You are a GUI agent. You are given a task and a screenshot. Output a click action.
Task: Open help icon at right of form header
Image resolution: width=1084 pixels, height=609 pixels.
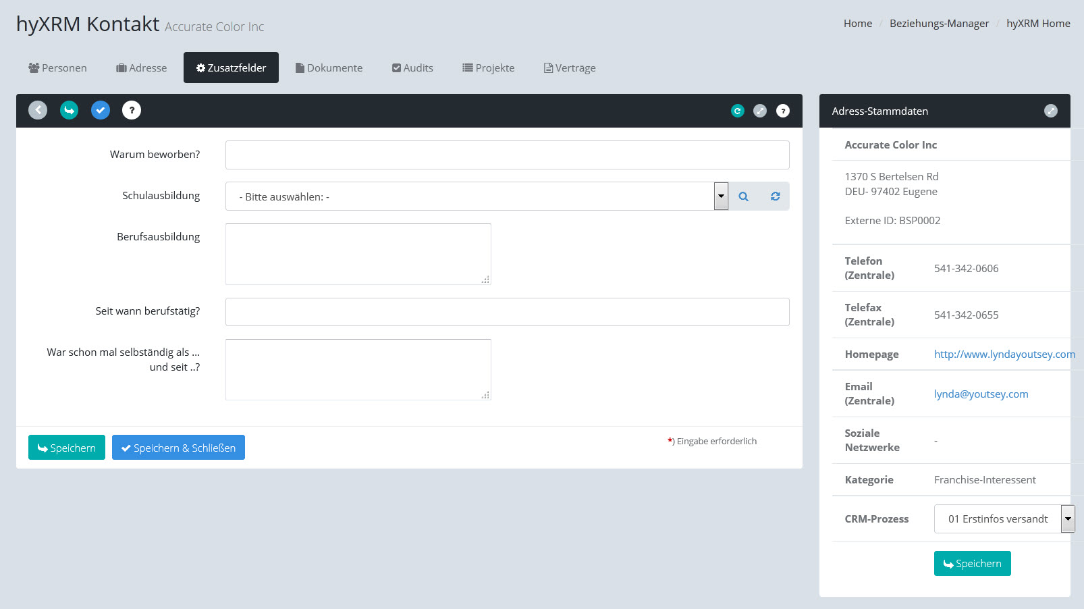783,111
